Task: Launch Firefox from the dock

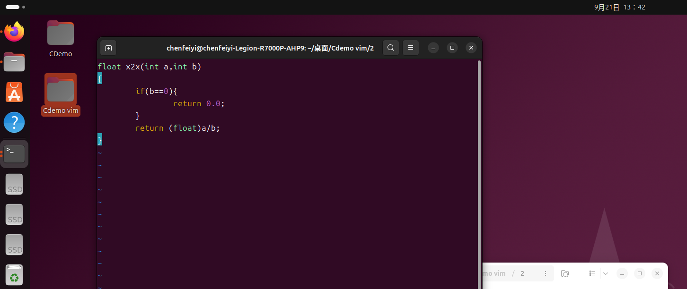Action: click(x=14, y=32)
